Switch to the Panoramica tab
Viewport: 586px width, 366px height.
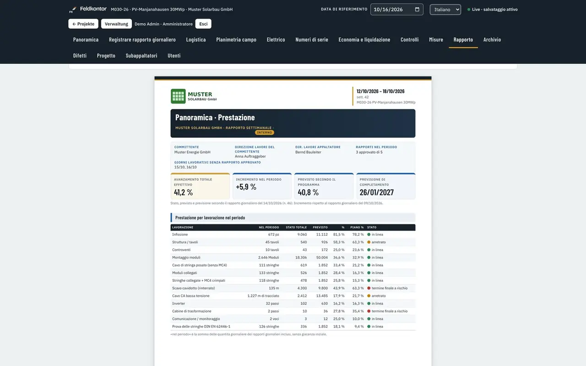click(86, 40)
